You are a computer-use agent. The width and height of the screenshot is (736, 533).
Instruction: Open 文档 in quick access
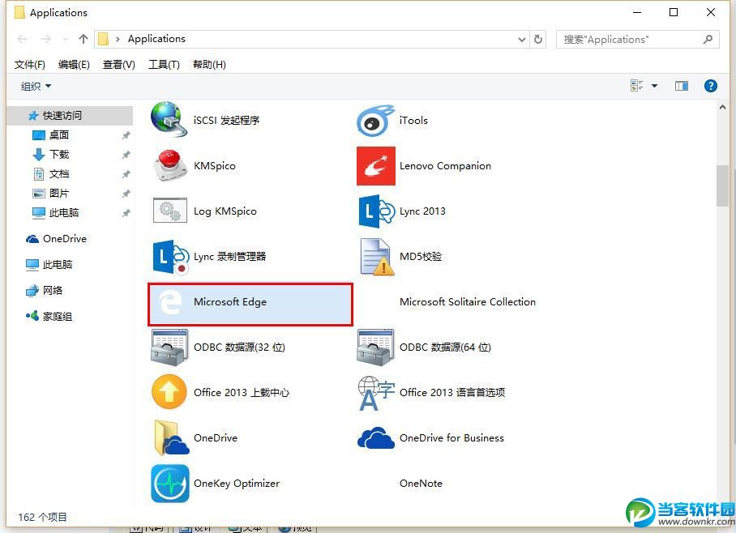tap(59, 174)
